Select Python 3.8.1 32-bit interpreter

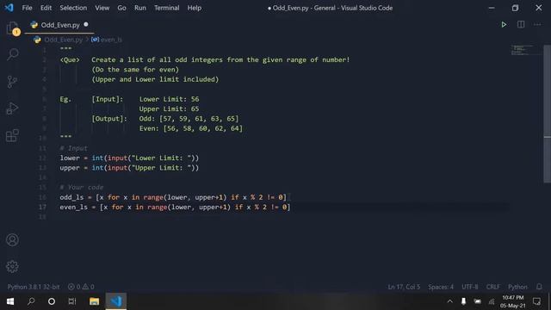tap(34, 287)
